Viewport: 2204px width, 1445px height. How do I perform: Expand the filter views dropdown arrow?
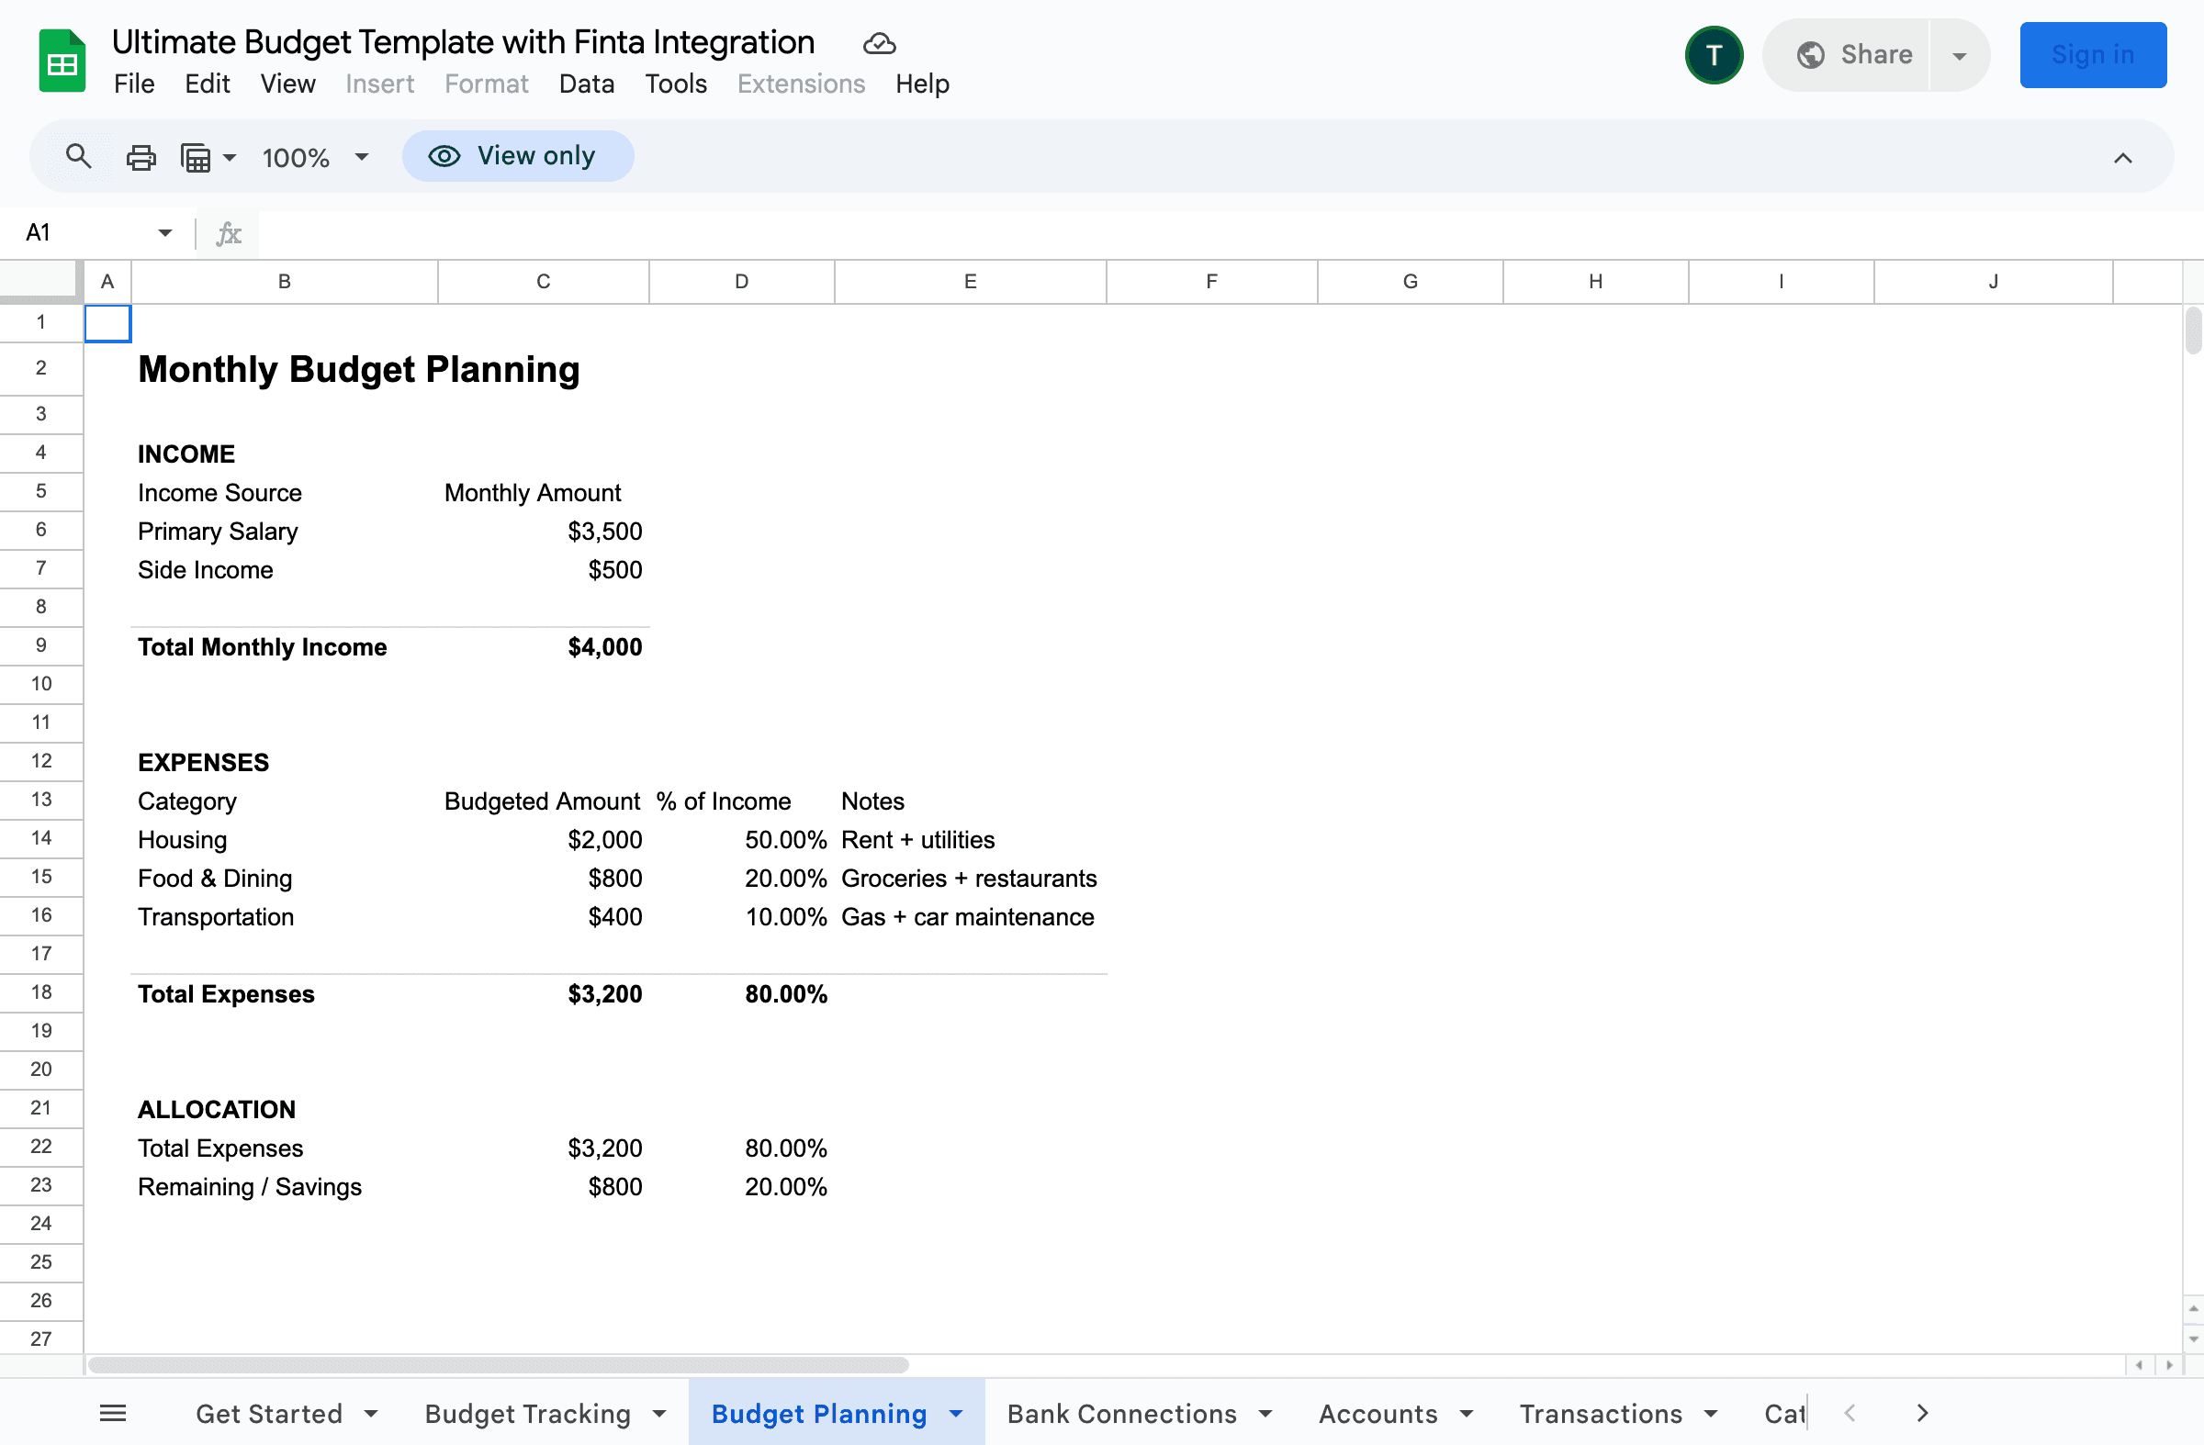point(230,157)
